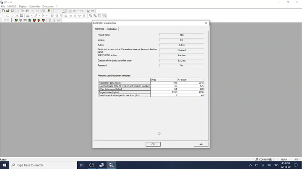Click the fill bucket color icon

tap(43, 16)
